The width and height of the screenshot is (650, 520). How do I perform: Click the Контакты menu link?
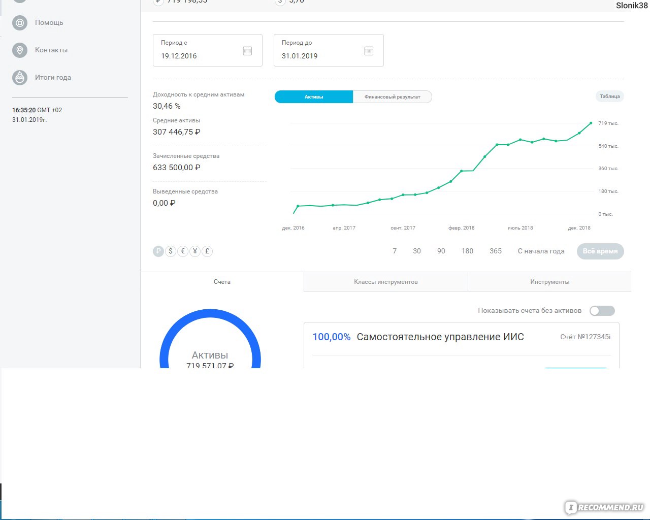(x=51, y=50)
